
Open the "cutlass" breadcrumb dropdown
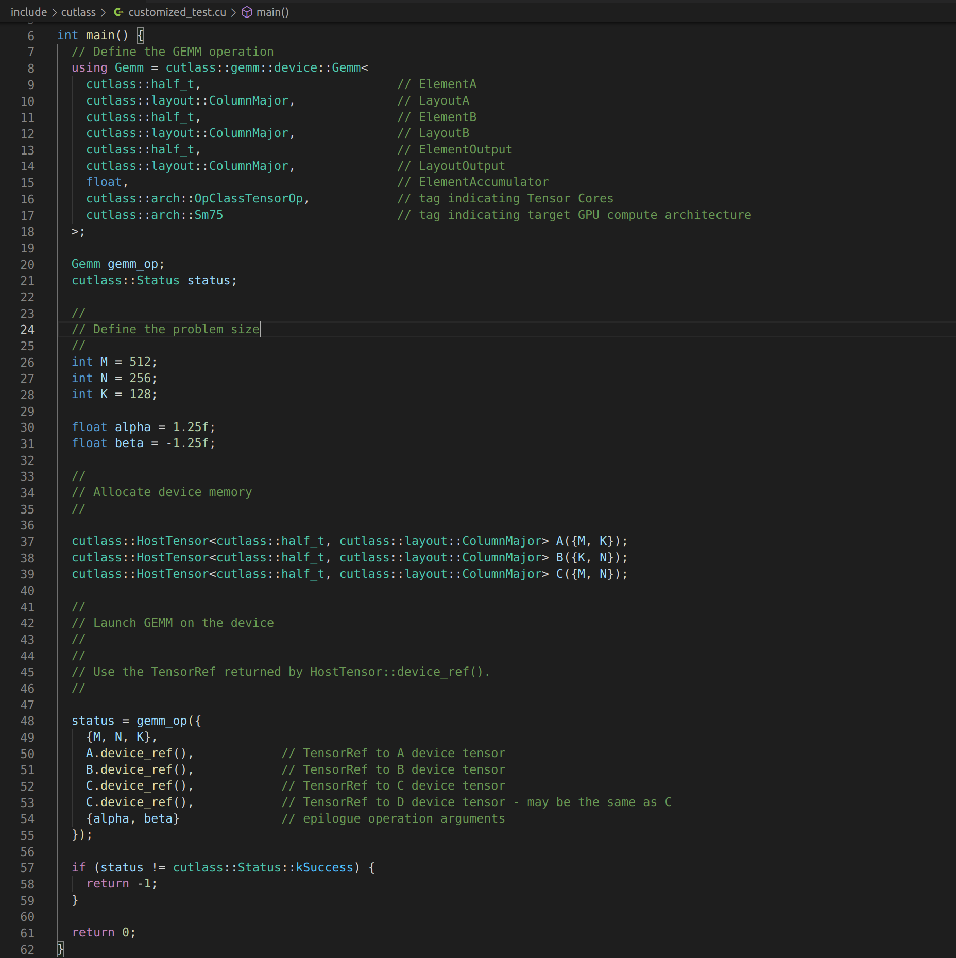click(78, 12)
